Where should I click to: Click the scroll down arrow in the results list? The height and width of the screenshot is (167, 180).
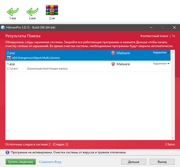click(173, 138)
